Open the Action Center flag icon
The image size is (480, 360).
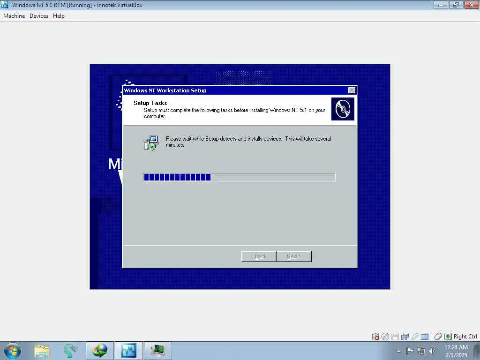pos(410,351)
